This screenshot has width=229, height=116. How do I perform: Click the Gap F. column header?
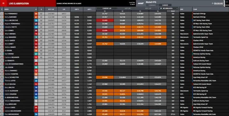89,9
